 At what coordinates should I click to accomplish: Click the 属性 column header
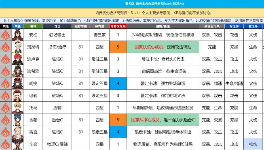(6, 26)
